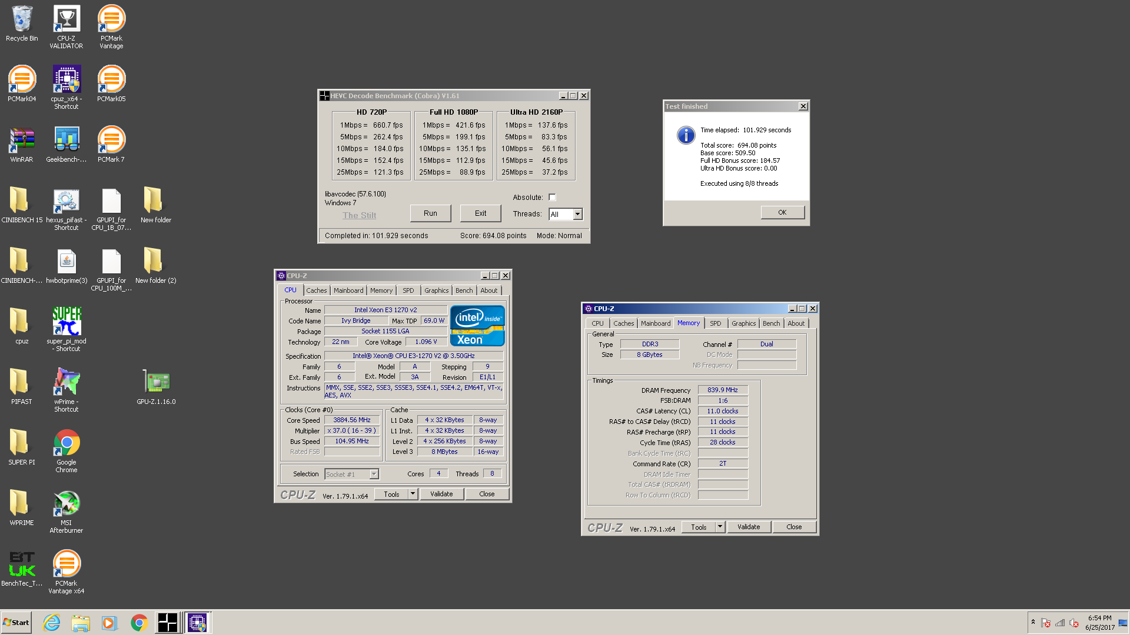This screenshot has width=1130, height=635.
Task: Open WinRAR desktop icon
Action: 22,145
